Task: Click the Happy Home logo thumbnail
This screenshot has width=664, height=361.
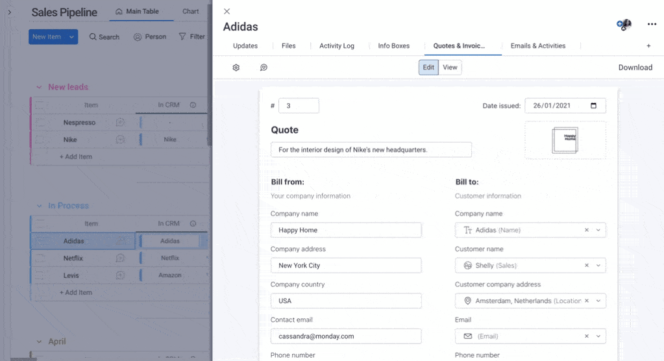Action: pyautogui.click(x=565, y=140)
